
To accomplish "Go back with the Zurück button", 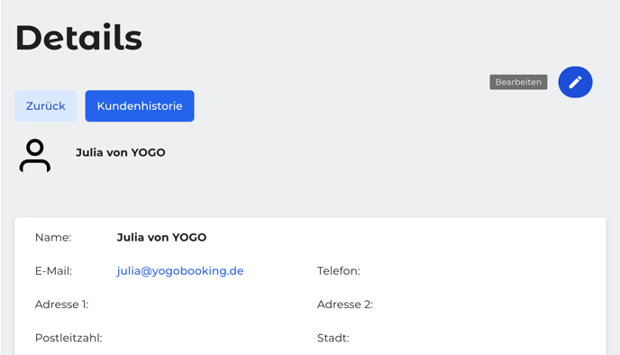I will coord(45,106).
